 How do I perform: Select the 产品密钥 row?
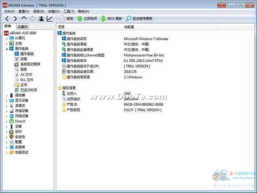click(x=73, y=110)
